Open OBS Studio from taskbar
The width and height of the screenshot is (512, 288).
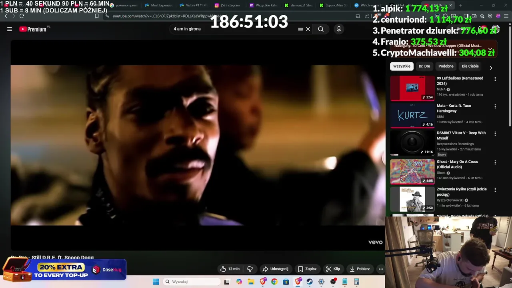point(333,282)
